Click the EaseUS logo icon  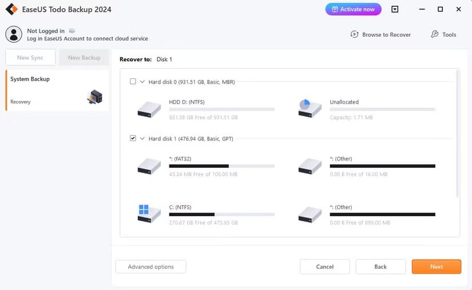pos(12,9)
